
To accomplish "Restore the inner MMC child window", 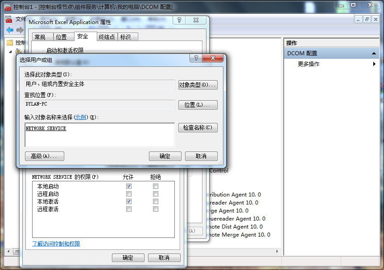I will (367, 19).
